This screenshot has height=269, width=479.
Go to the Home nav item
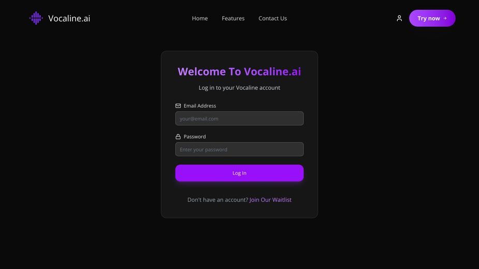point(200,18)
